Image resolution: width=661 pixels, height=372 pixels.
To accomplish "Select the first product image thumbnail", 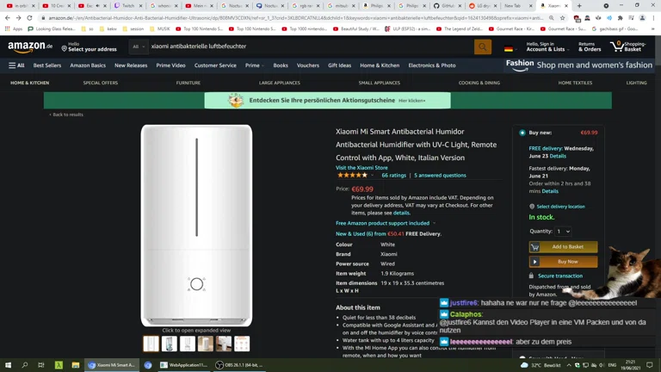I will (x=151, y=344).
